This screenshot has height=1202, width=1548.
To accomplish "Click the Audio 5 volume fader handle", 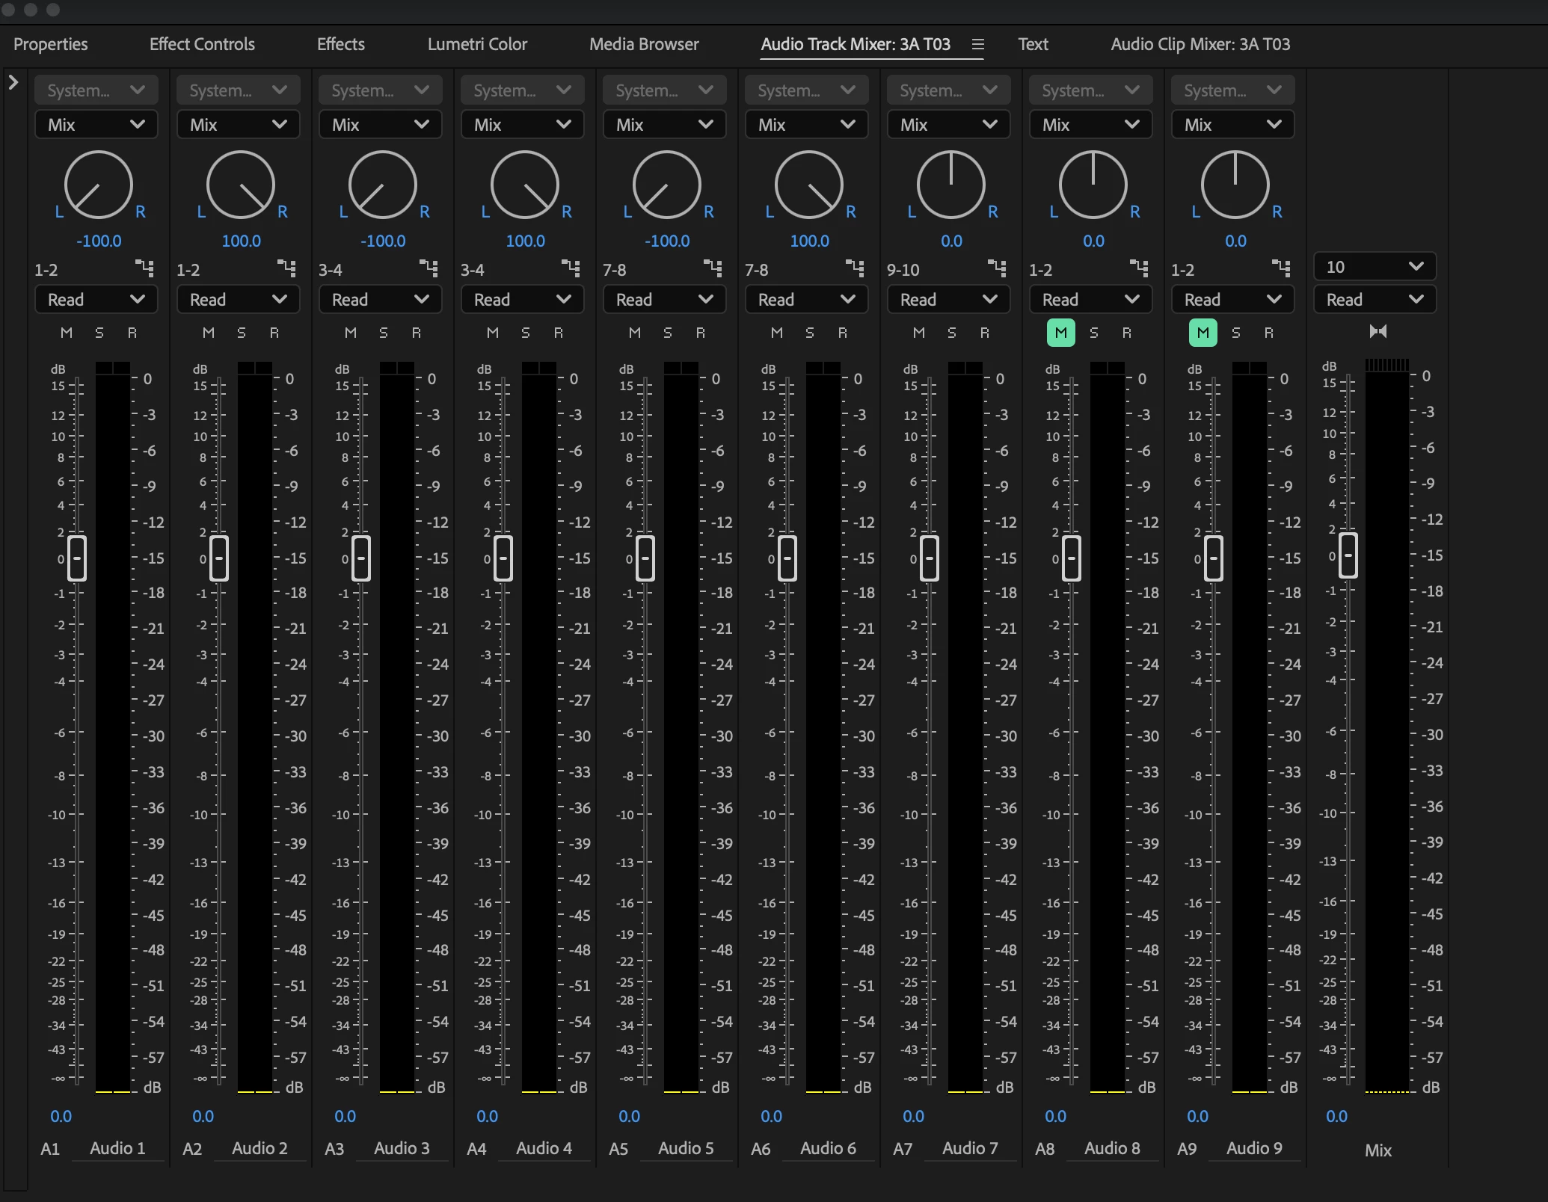I will click(x=645, y=558).
